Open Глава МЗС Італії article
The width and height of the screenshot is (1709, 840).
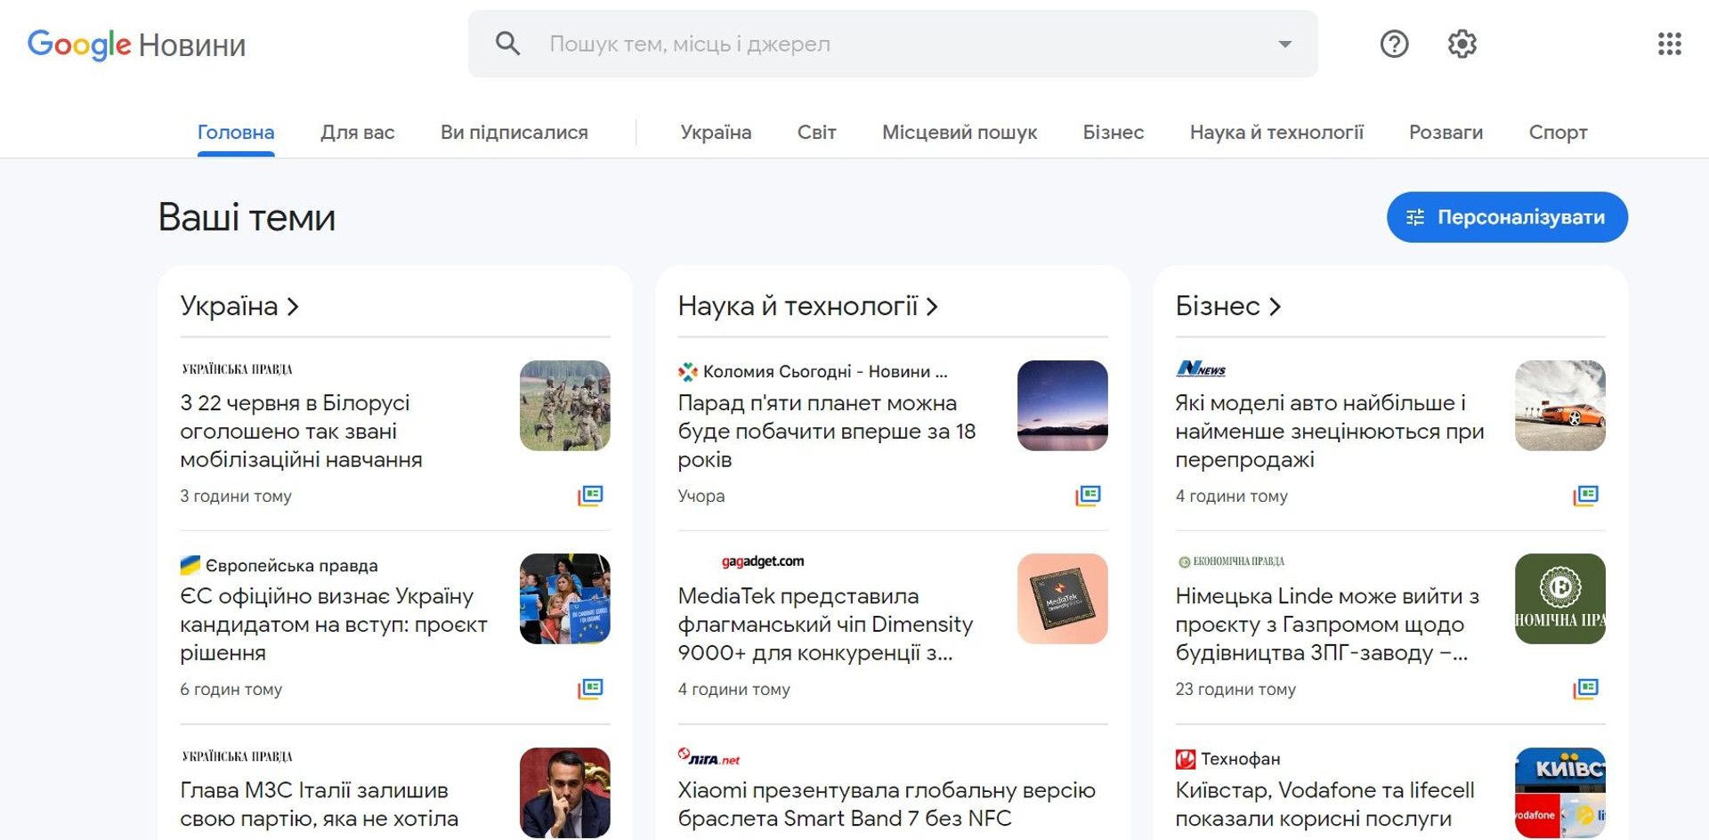click(x=319, y=804)
